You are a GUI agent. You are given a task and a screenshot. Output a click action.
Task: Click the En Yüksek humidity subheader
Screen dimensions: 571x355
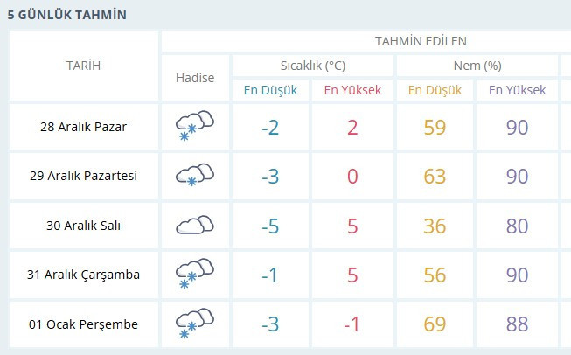(517, 90)
